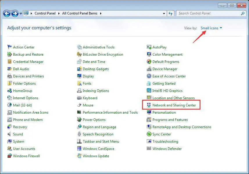This screenshot has width=249, height=174.
Task: Open Dell Audio settings
Action: tap(21, 69)
